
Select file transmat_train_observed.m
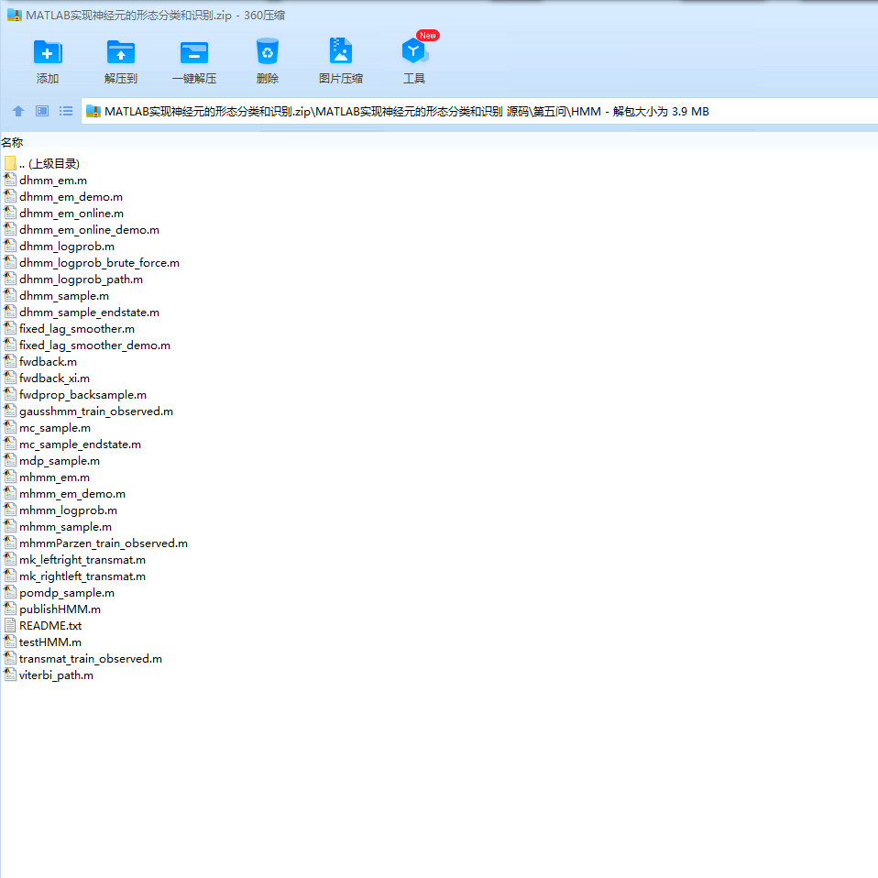click(x=91, y=658)
